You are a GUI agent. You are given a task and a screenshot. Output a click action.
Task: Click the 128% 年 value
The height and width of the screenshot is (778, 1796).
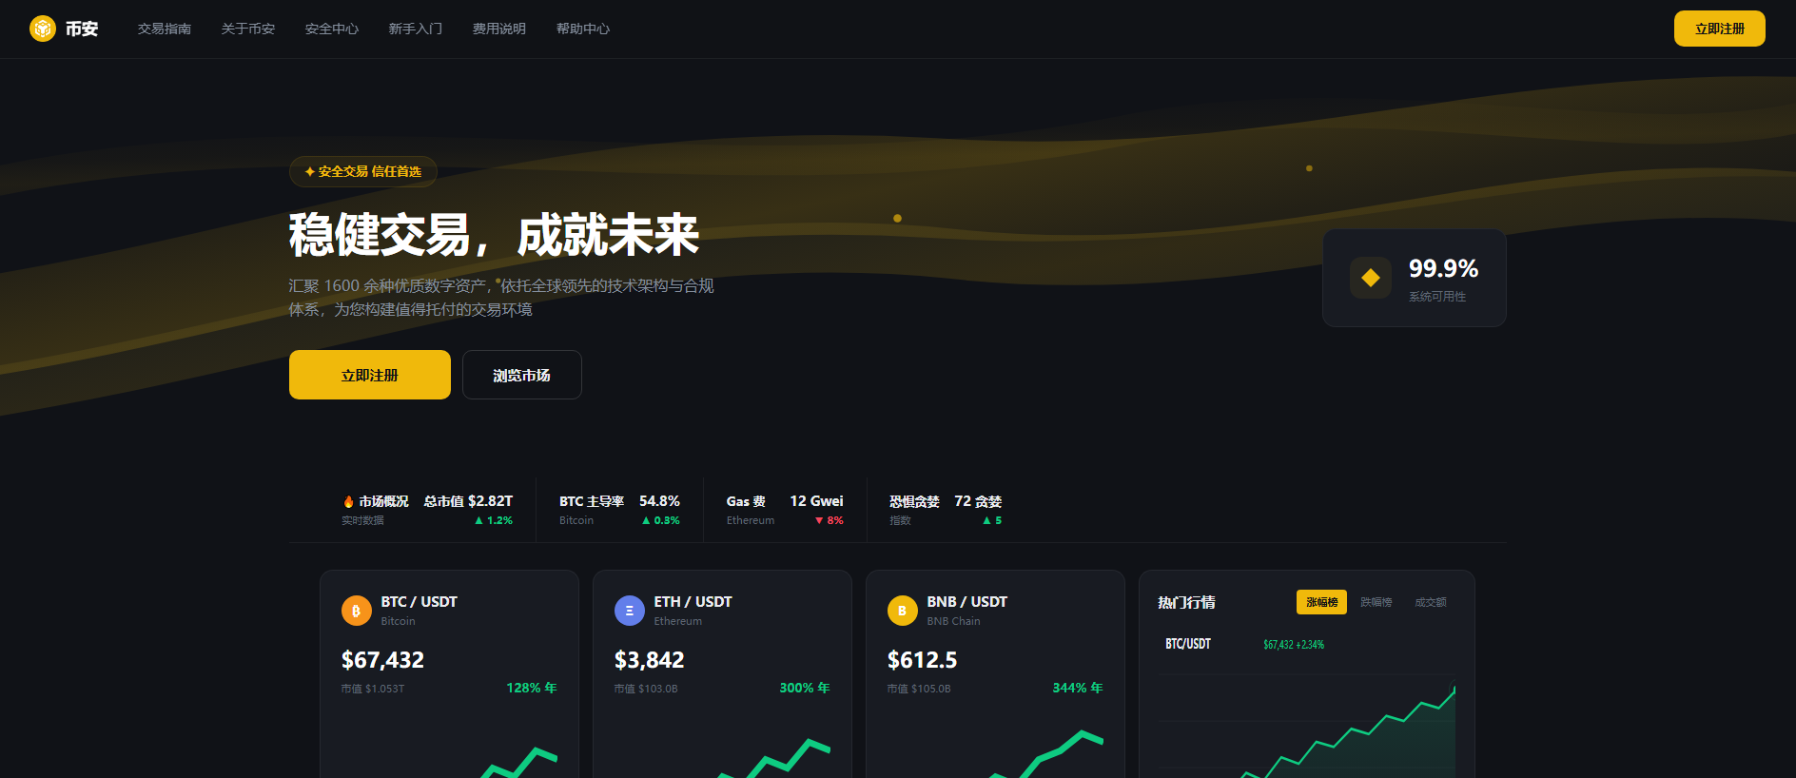click(532, 688)
